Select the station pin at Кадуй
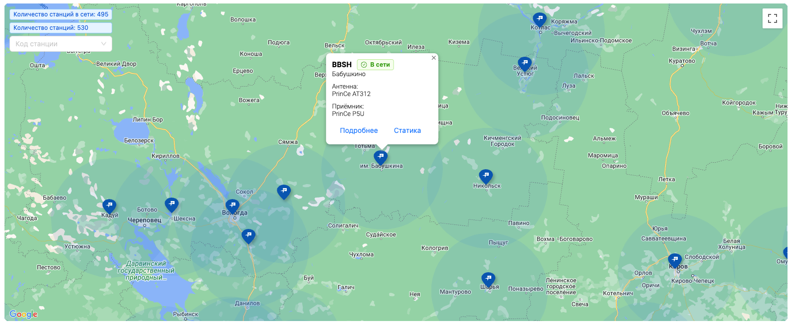 (109, 206)
